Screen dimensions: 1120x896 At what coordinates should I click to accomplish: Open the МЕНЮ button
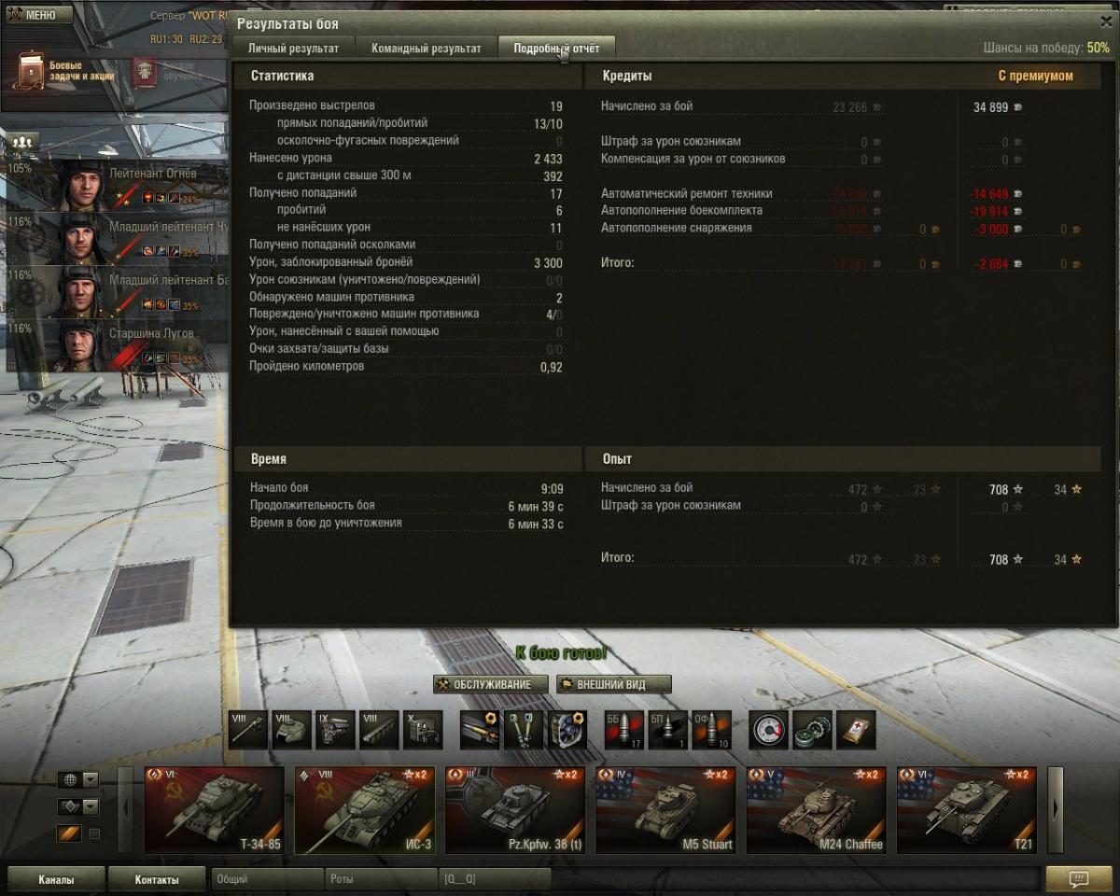(38, 15)
